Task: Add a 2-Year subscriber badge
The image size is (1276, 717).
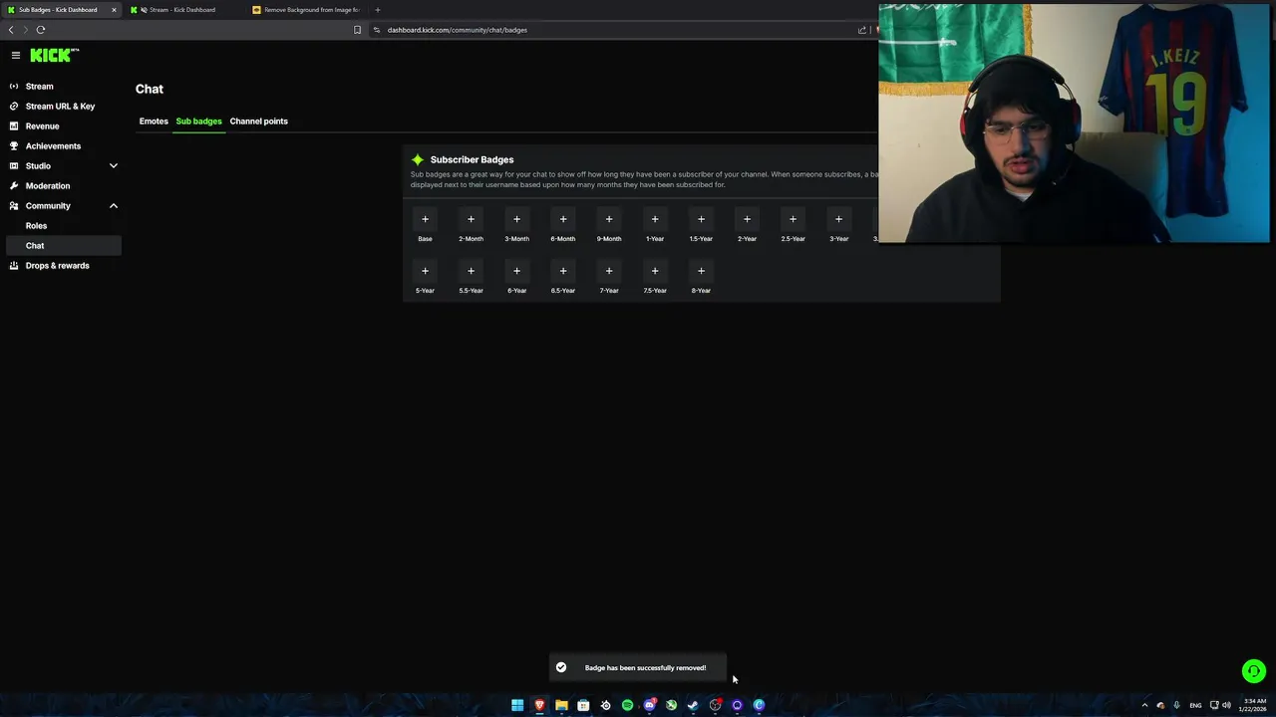Action: point(747,219)
